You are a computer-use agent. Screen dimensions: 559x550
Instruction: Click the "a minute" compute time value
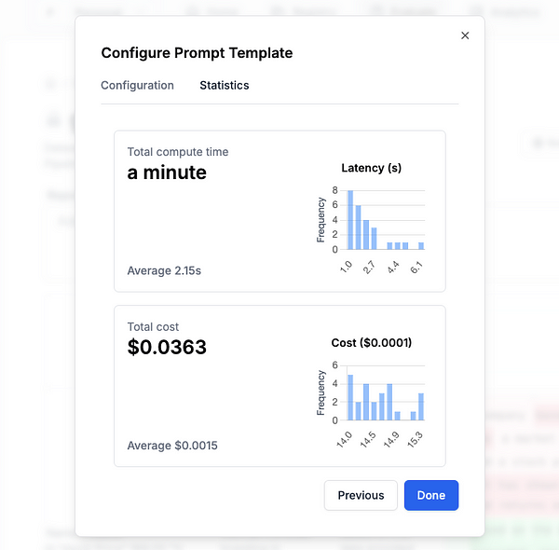pos(167,172)
